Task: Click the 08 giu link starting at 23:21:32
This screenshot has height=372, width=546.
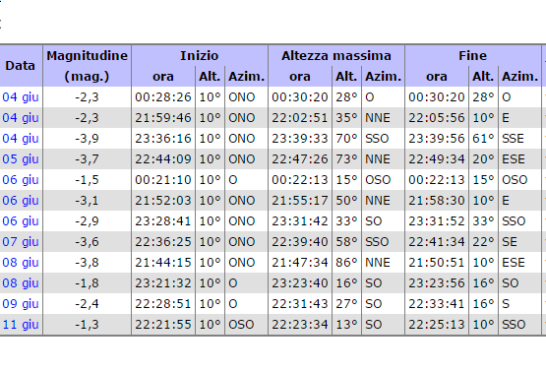Action: tap(21, 282)
